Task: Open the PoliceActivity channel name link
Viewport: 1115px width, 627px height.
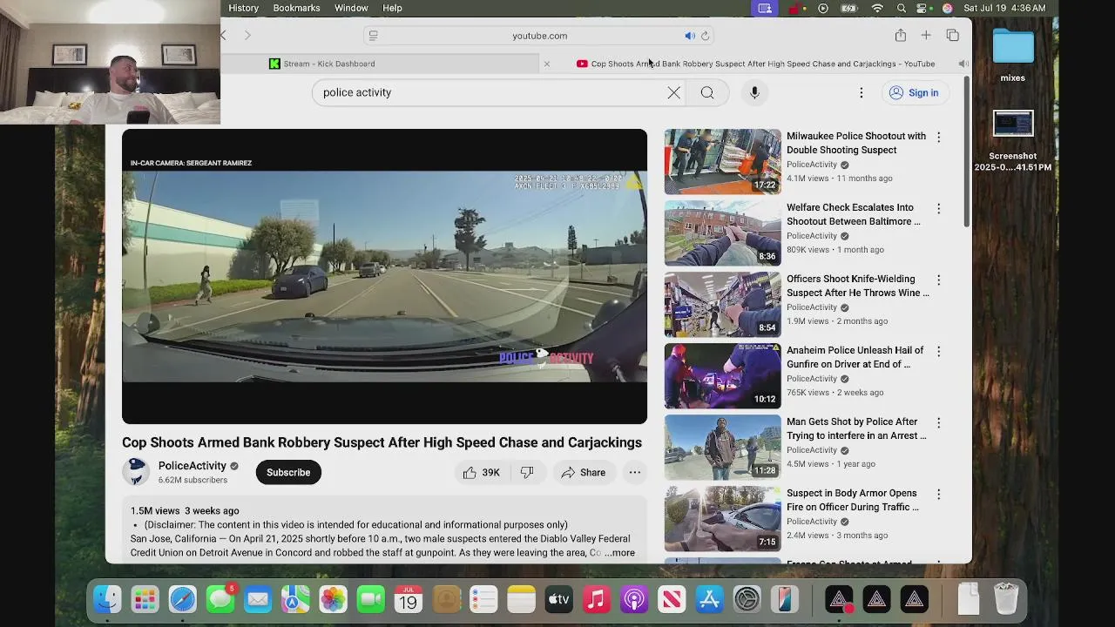Action: (x=193, y=466)
